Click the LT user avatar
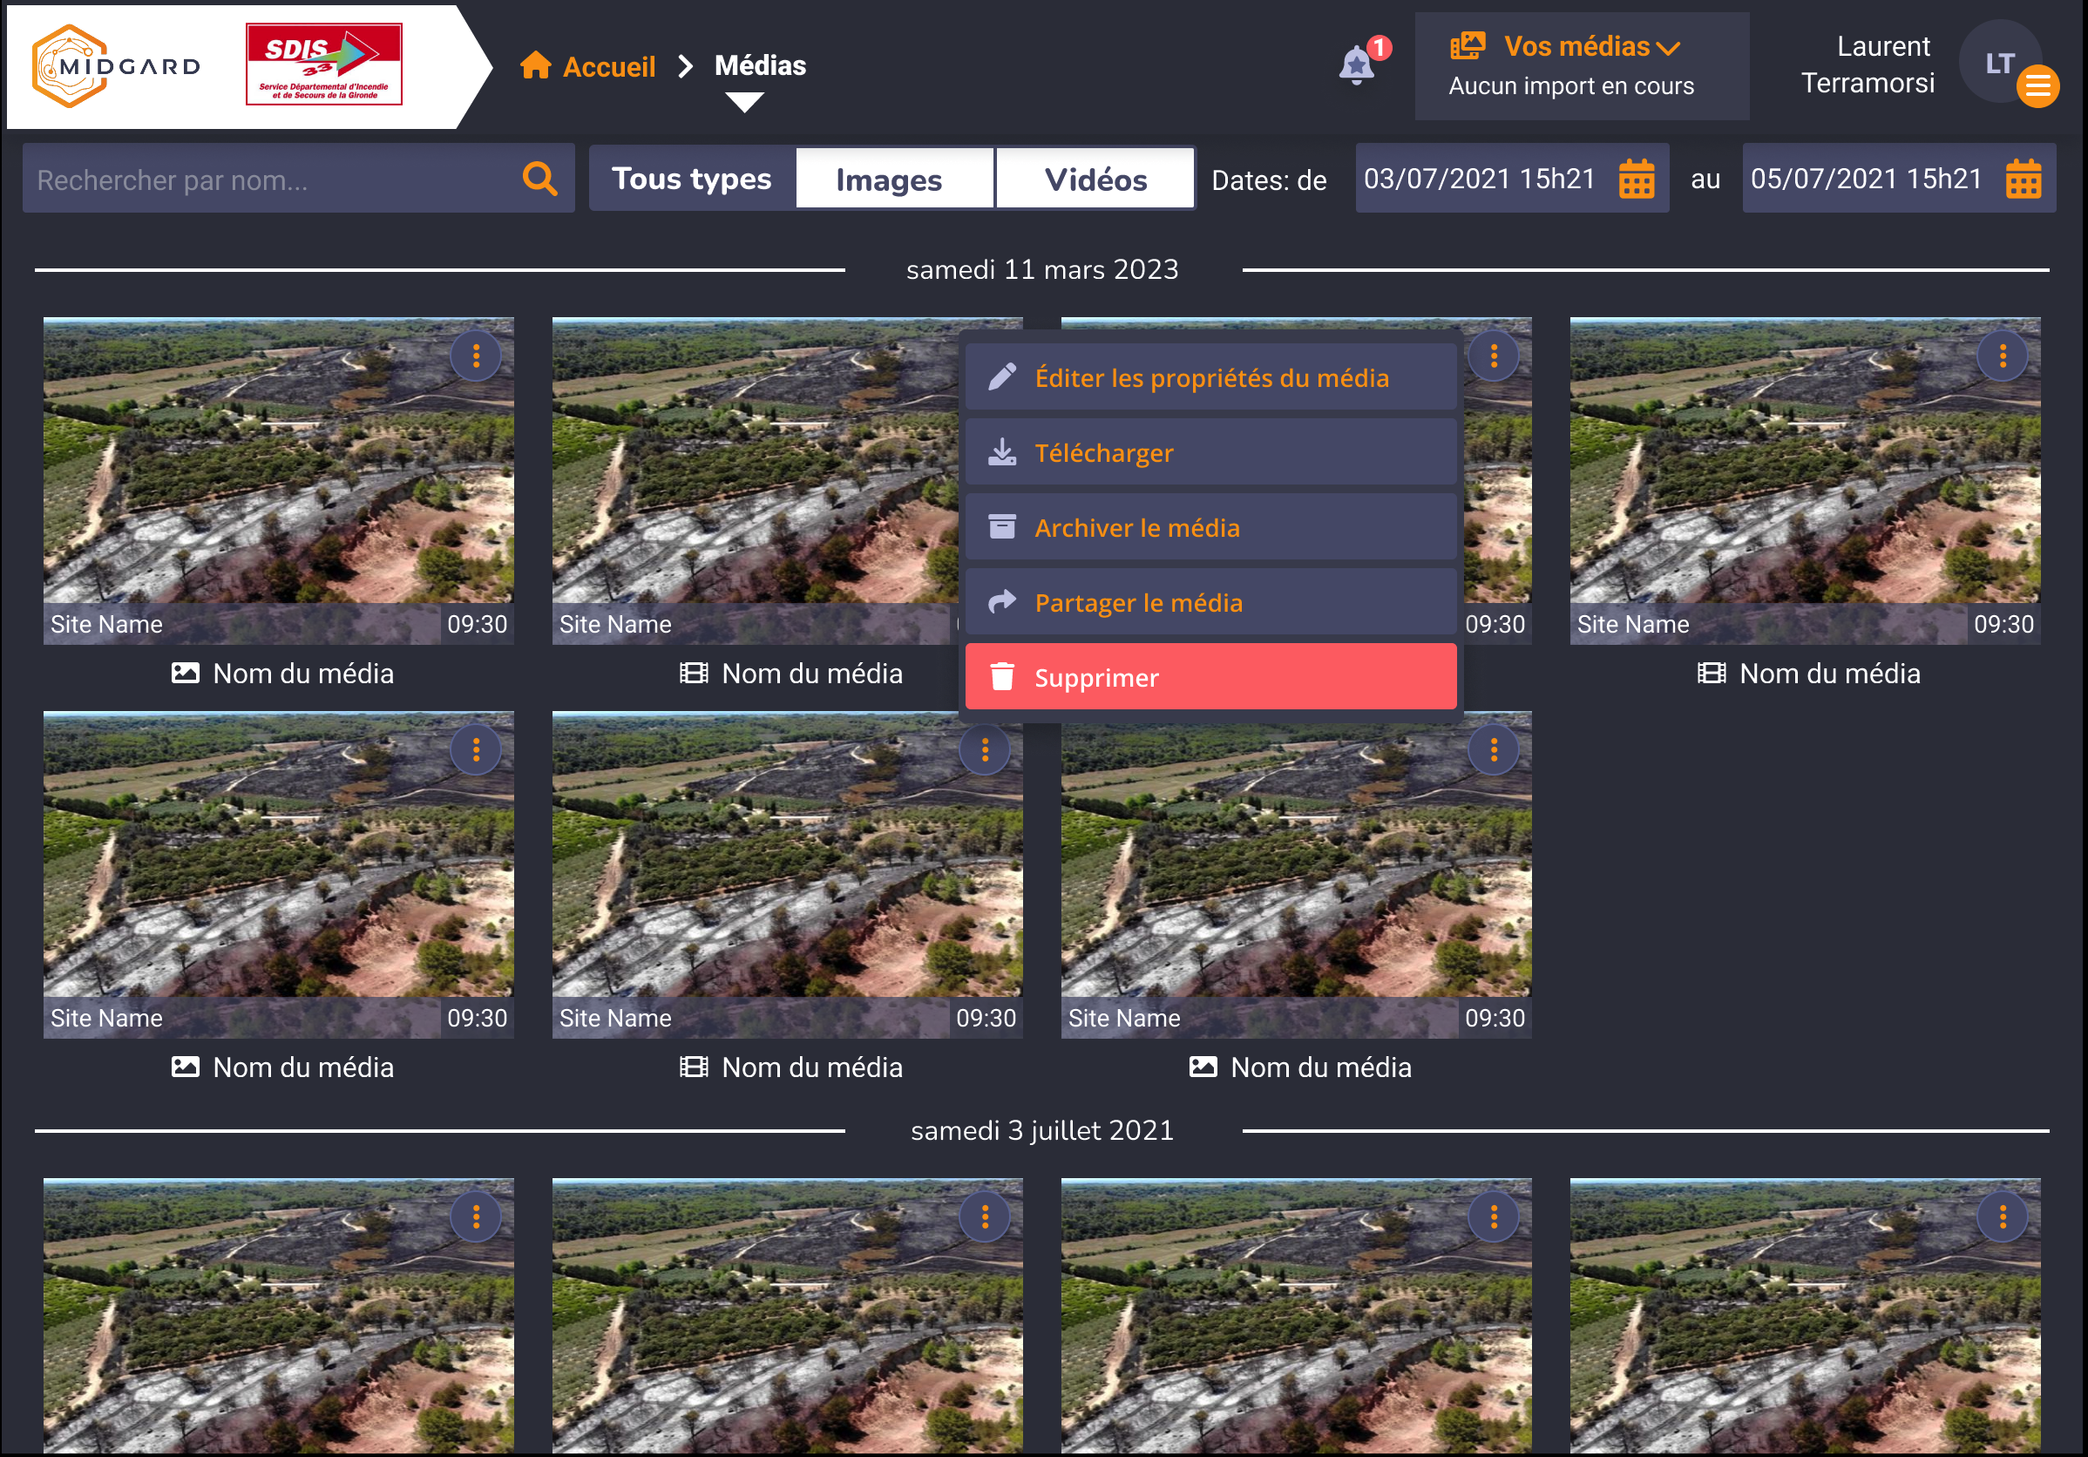 [1998, 63]
